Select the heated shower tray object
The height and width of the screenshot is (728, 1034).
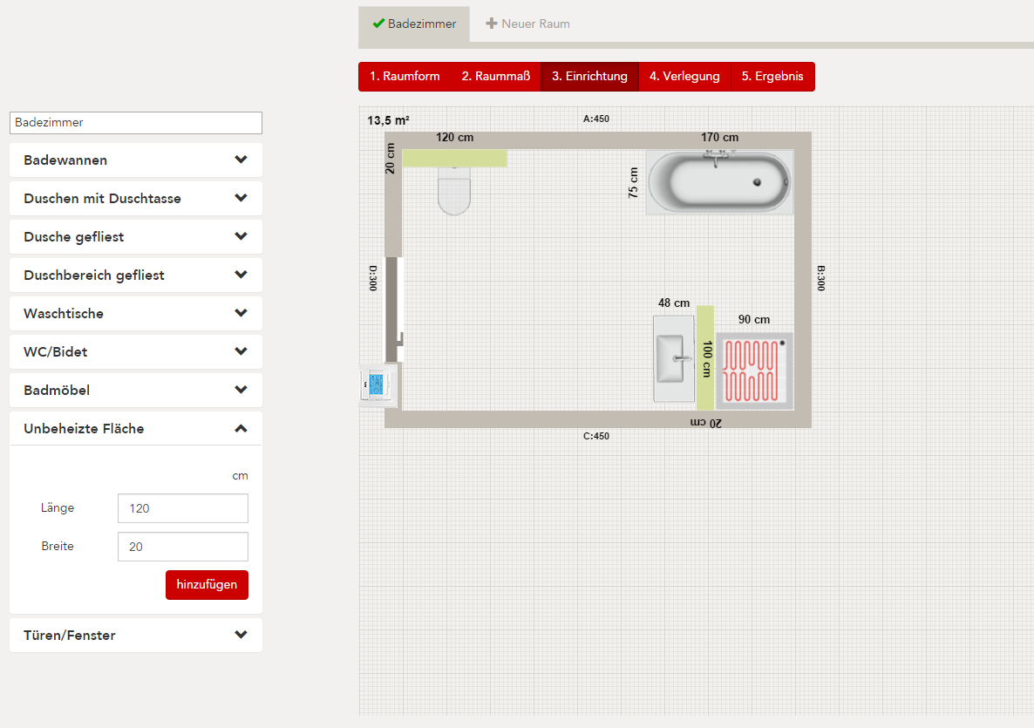pyautogui.click(x=754, y=371)
